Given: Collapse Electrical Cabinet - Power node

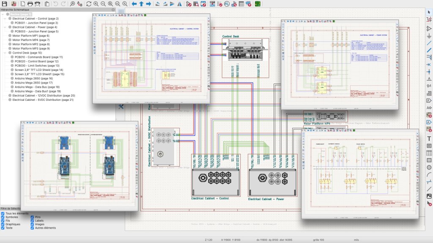Looking at the screenshot, I should [x=4, y=27].
